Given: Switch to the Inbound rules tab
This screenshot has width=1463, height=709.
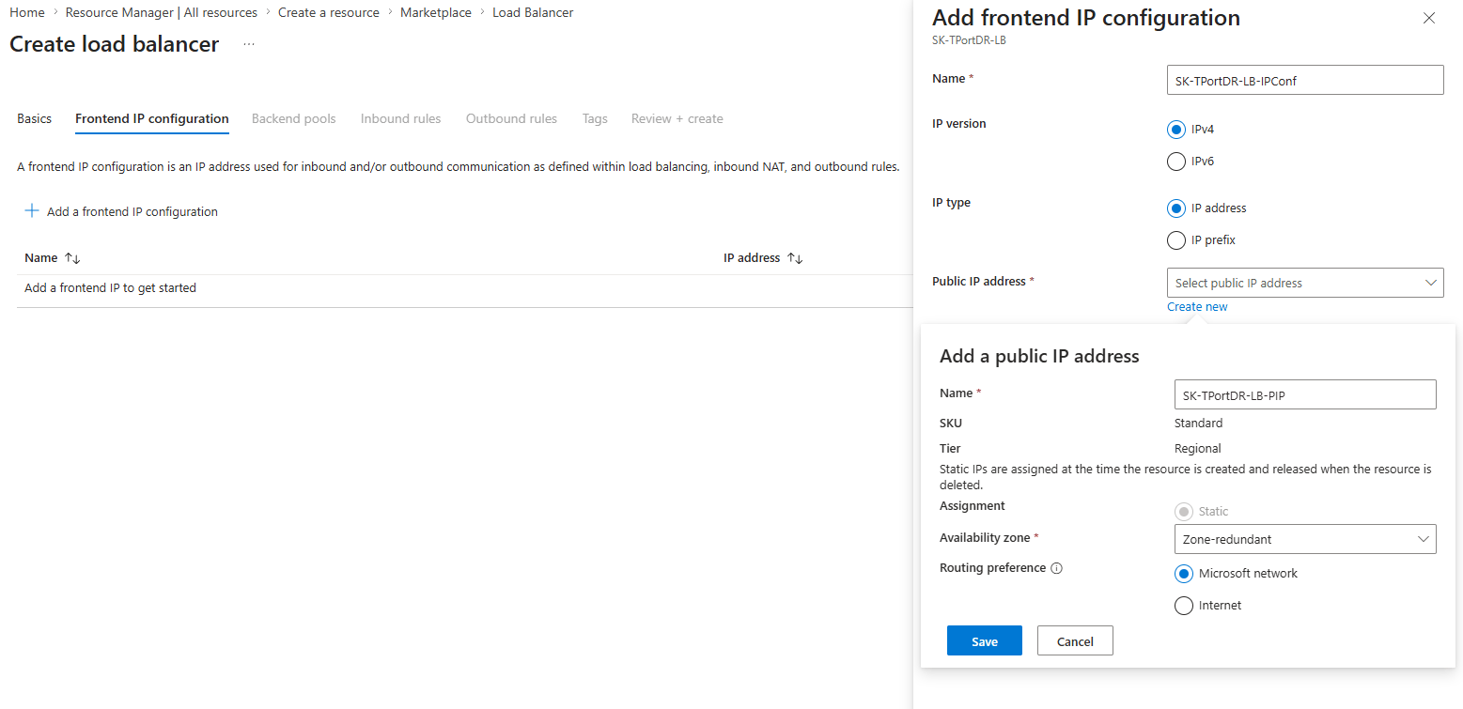Looking at the screenshot, I should 401,119.
